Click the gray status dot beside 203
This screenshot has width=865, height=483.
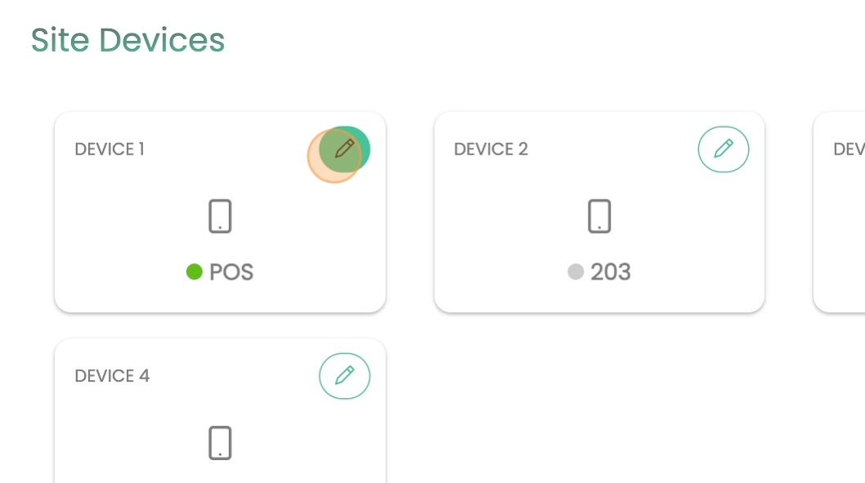point(576,271)
